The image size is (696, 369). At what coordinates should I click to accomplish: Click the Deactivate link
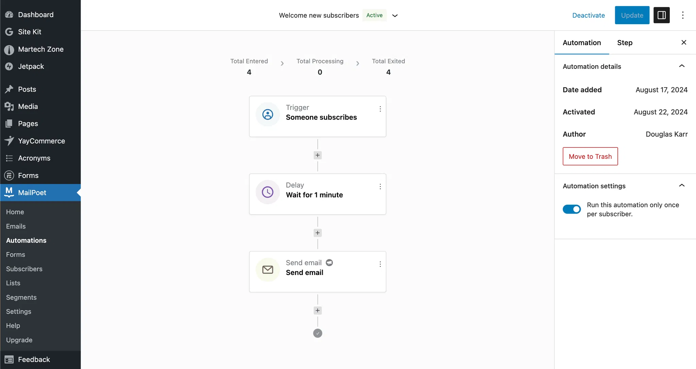588,15
